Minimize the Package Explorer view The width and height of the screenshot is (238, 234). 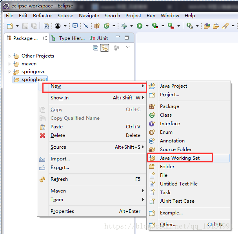coord(118,36)
